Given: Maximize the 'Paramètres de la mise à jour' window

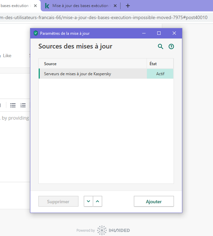Looking at the screenshot, I should (x=159, y=33).
